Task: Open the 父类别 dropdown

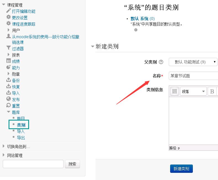Action: point(193,62)
